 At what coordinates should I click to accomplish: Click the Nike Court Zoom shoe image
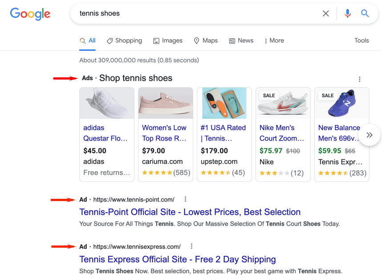(283, 103)
